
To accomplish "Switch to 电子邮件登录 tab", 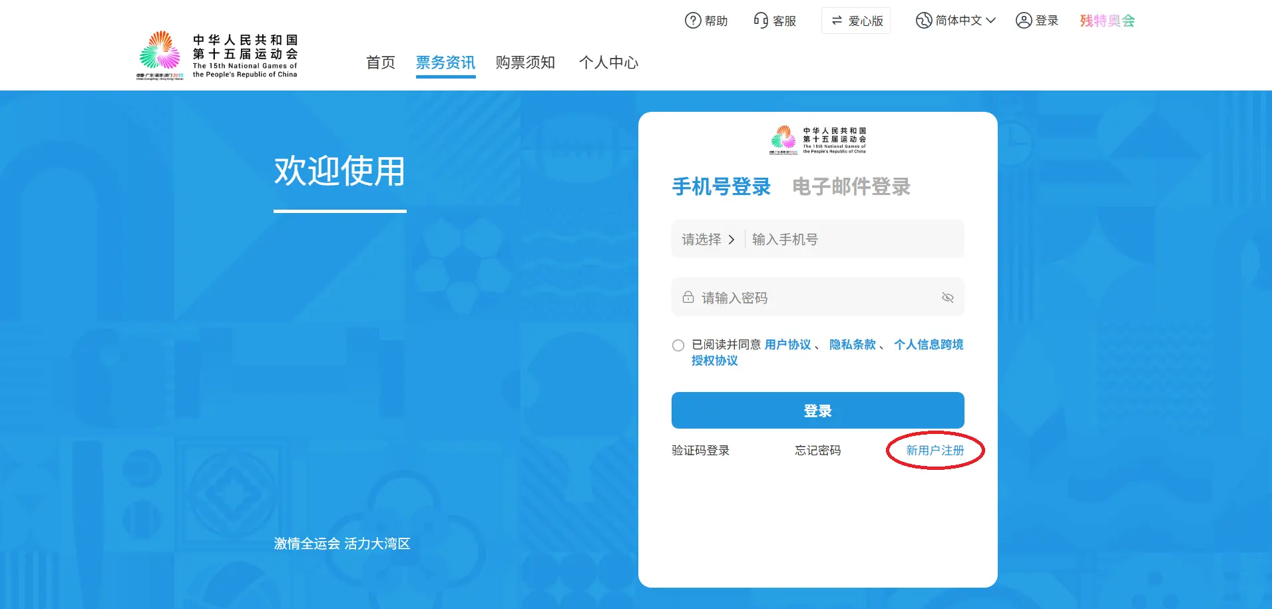I will [x=851, y=187].
